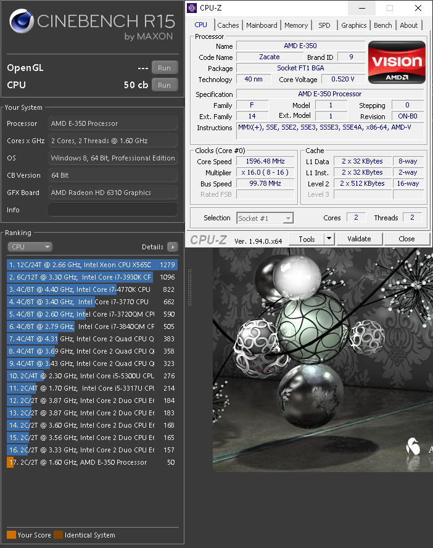Open the SPD tab

pos(324,25)
